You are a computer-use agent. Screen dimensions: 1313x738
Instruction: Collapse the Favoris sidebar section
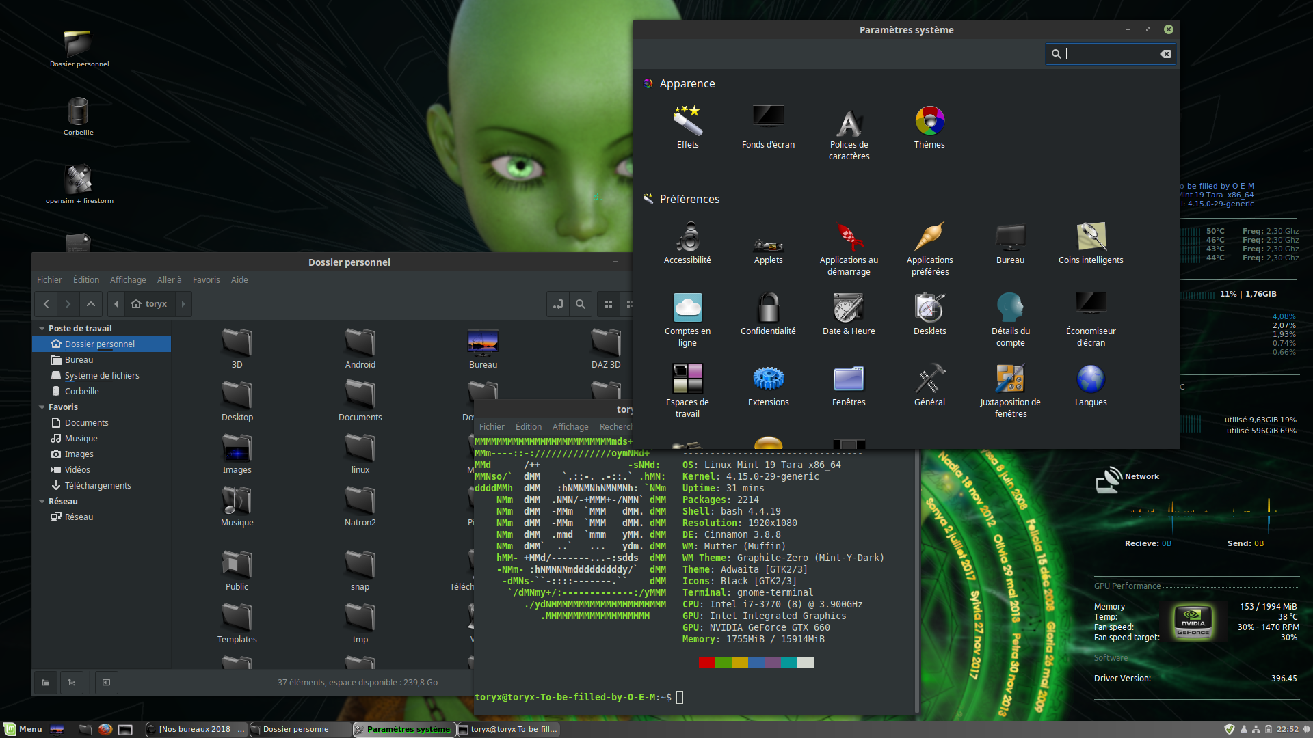tap(42, 407)
